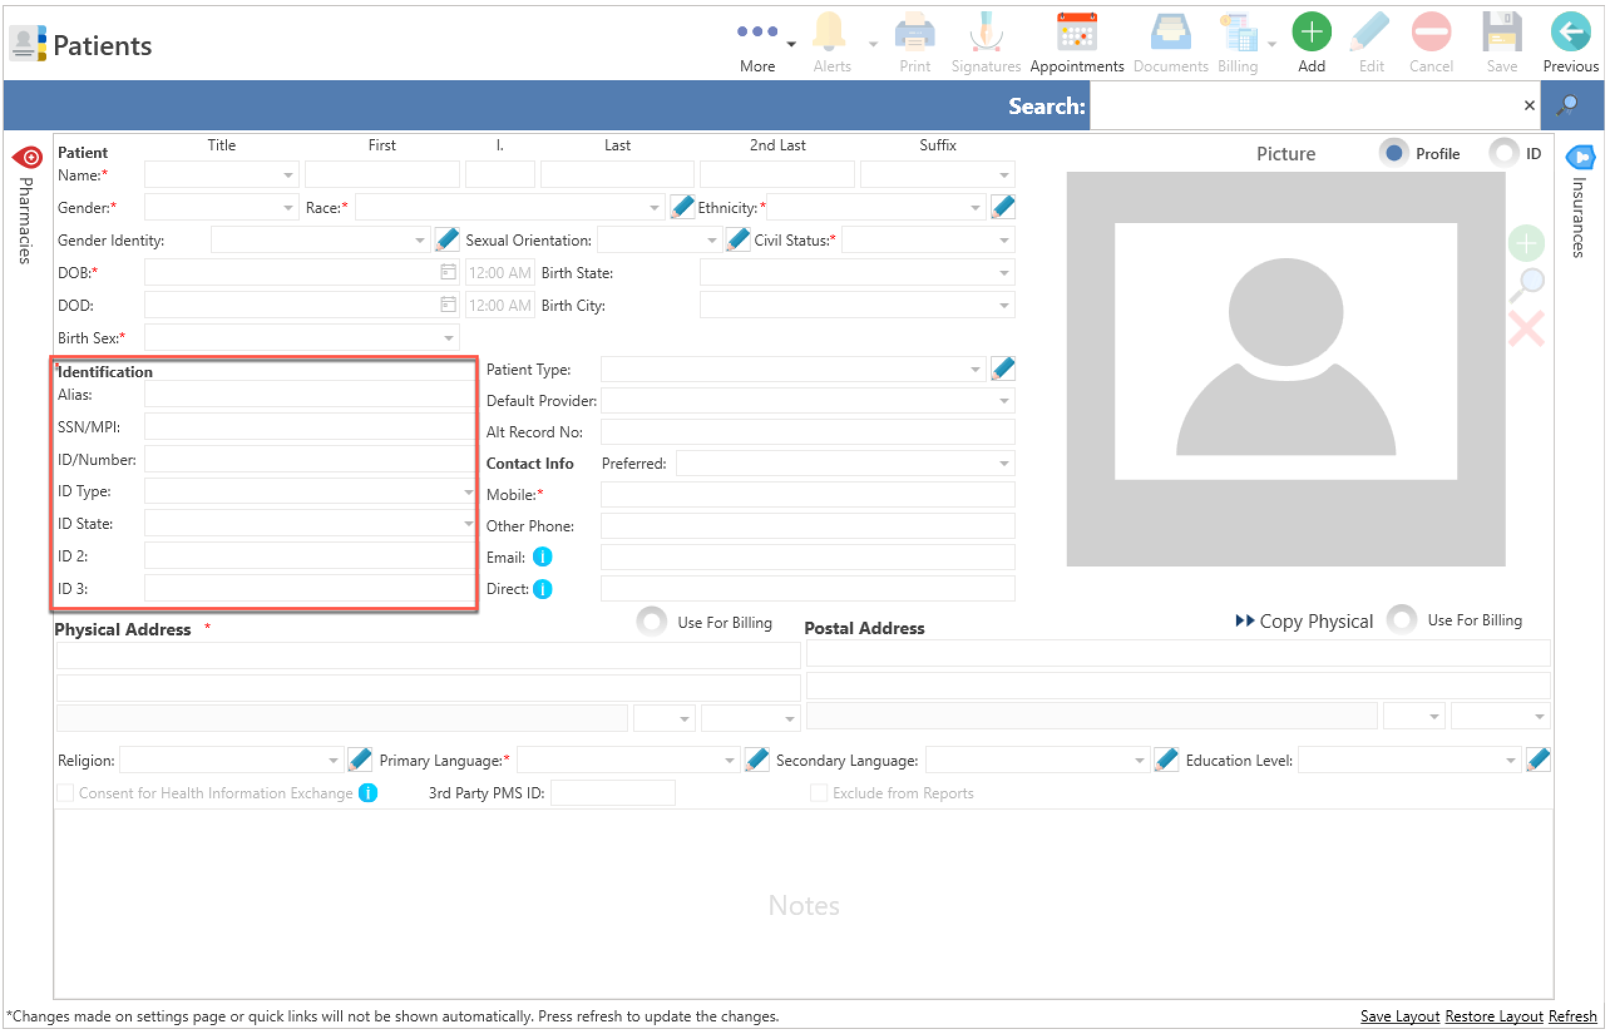Click the search magnifier icon in blue bar
The image size is (1610, 1034).
(1569, 105)
